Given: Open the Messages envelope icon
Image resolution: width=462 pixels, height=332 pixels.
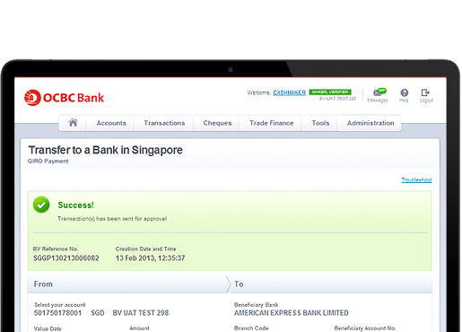Looking at the screenshot, I should point(377,92).
